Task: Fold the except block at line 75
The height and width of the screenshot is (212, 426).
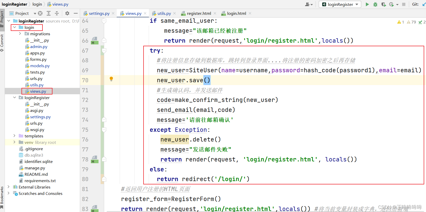Action: coord(104,130)
